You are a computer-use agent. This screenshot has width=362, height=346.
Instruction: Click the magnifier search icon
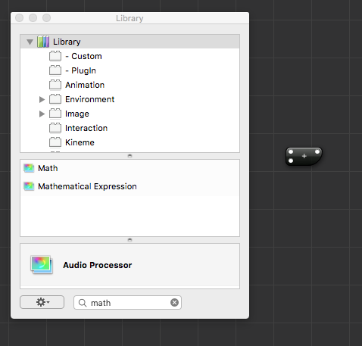pyautogui.click(x=83, y=303)
